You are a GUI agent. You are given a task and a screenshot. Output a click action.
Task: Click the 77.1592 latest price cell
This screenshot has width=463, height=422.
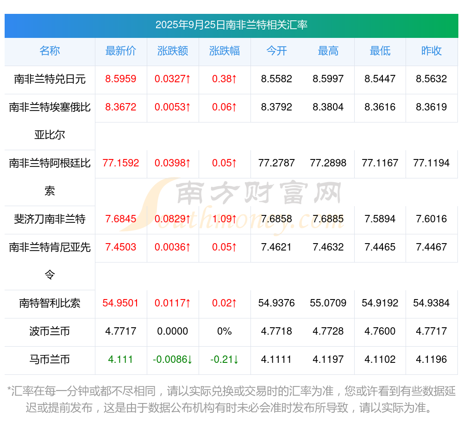pos(121,163)
